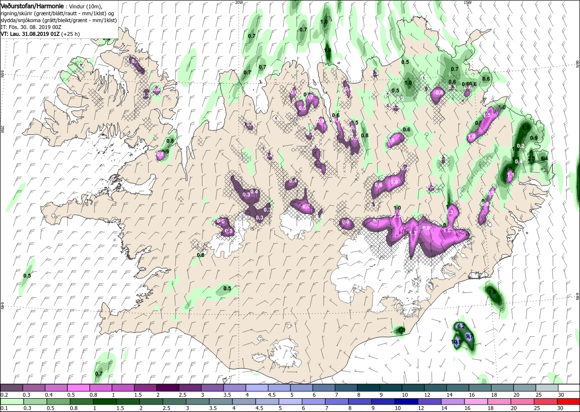Click the 0.2 label on the snow scale
The width and height of the screenshot is (580, 412).
point(4,394)
